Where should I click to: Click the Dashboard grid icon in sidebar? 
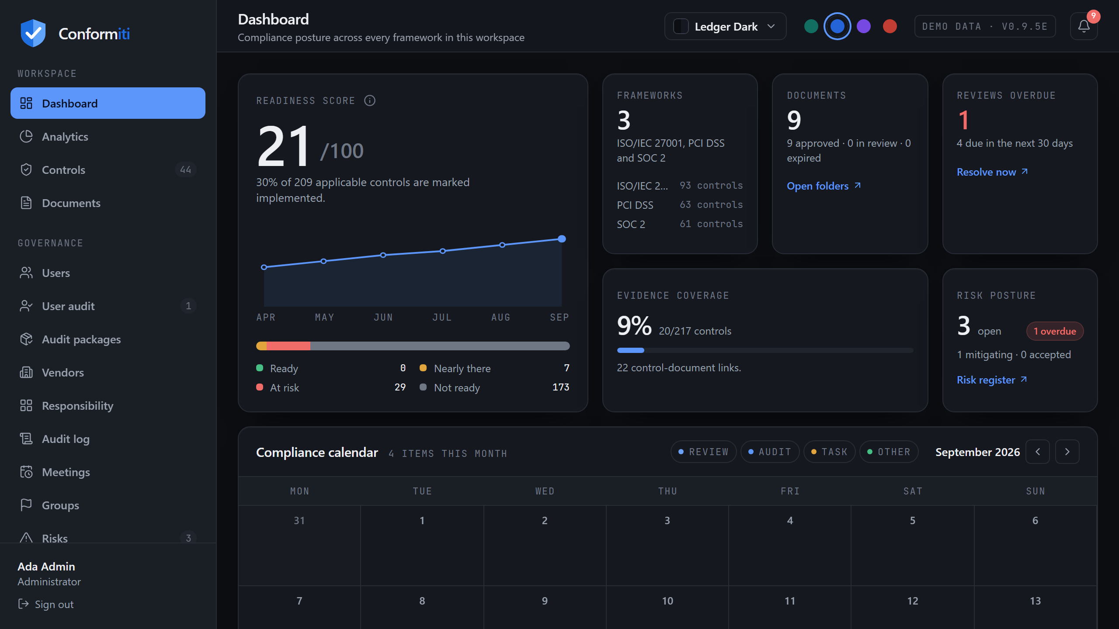pyautogui.click(x=26, y=103)
